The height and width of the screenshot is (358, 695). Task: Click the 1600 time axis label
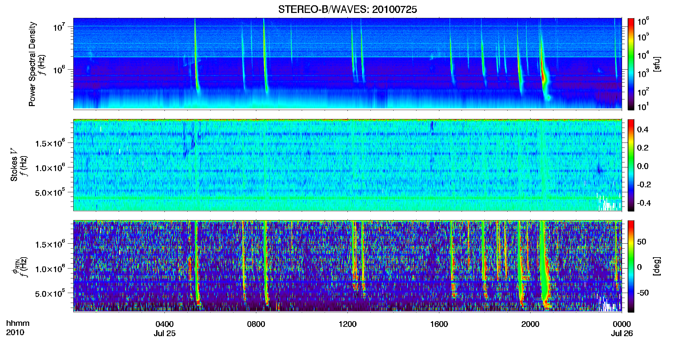[x=439, y=324]
